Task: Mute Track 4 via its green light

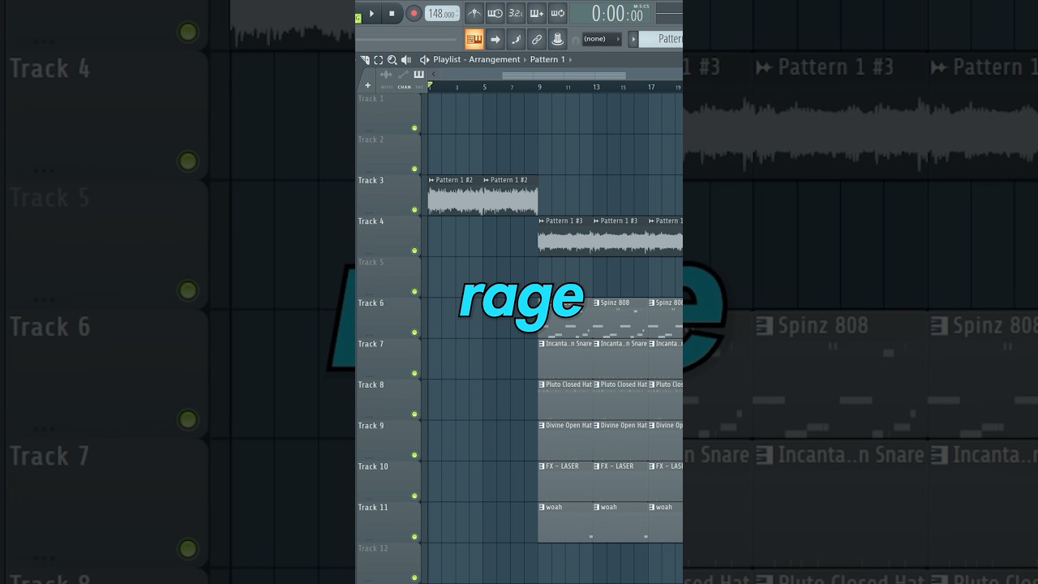Action: 414,251
